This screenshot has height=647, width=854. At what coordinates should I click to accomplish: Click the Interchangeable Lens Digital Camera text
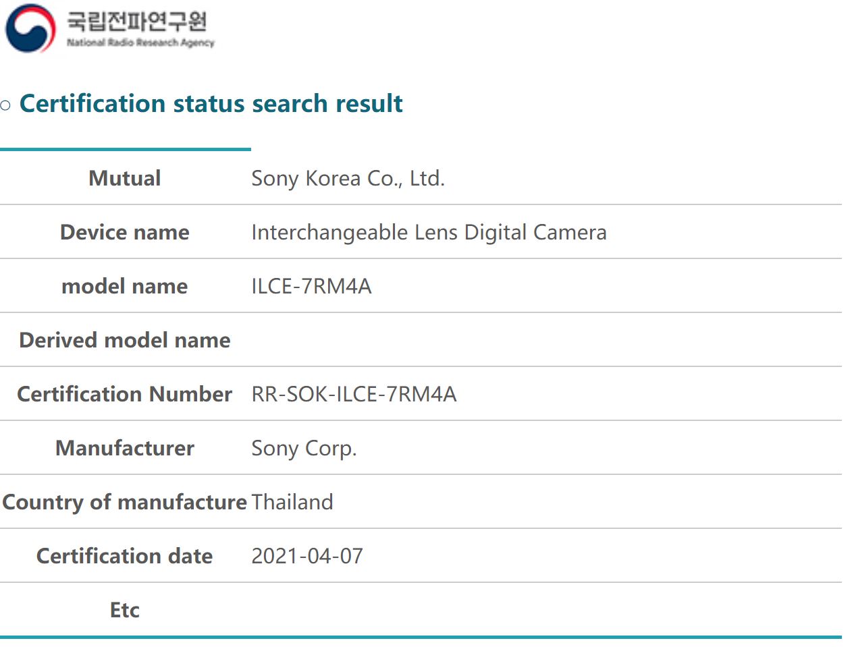tap(429, 232)
